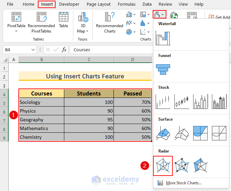Viewport: 231px width, 191px height.
Task: Click the formula bar Cancel X icon
Action: tap(48, 50)
